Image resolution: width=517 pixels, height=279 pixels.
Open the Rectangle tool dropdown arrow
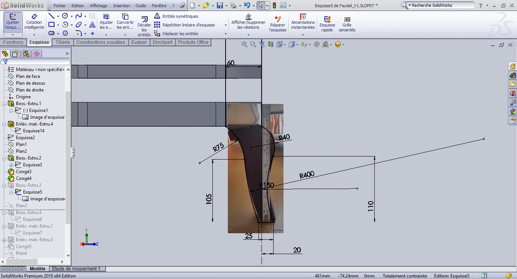58,25
